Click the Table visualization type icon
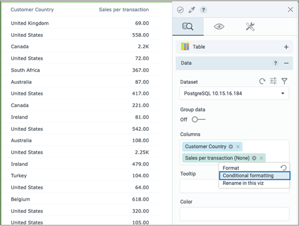Screen dimensions: 299x226 click(x=185, y=46)
